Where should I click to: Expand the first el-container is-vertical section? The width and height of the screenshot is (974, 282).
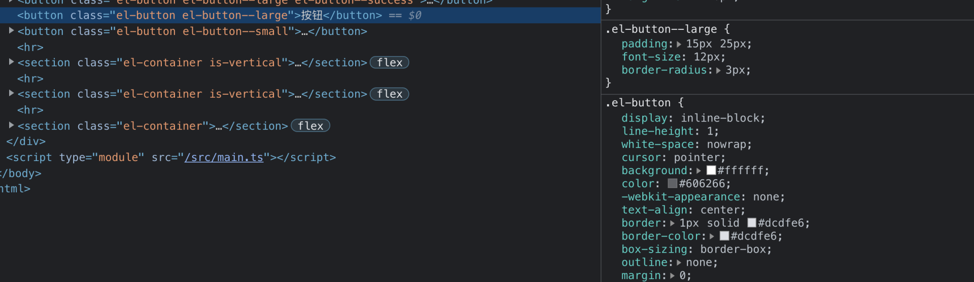(11, 62)
